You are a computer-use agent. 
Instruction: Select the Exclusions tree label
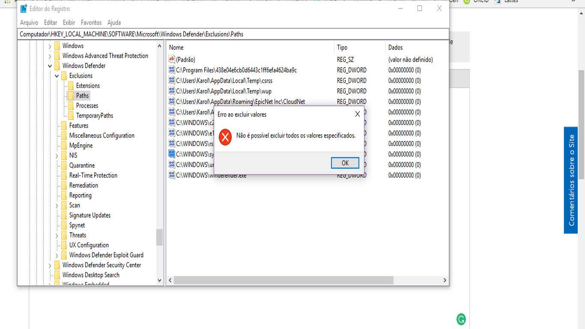point(81,76)
